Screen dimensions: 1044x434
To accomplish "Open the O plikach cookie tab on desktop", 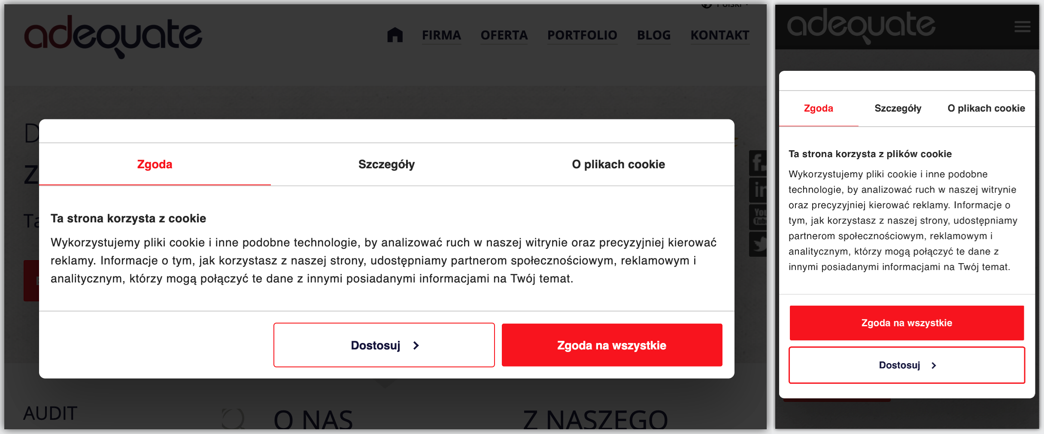I will 618,164.
